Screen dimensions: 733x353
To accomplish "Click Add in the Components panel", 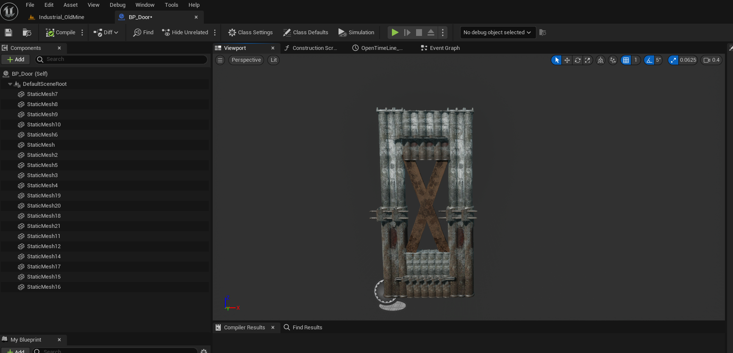I will pos(16,60).
